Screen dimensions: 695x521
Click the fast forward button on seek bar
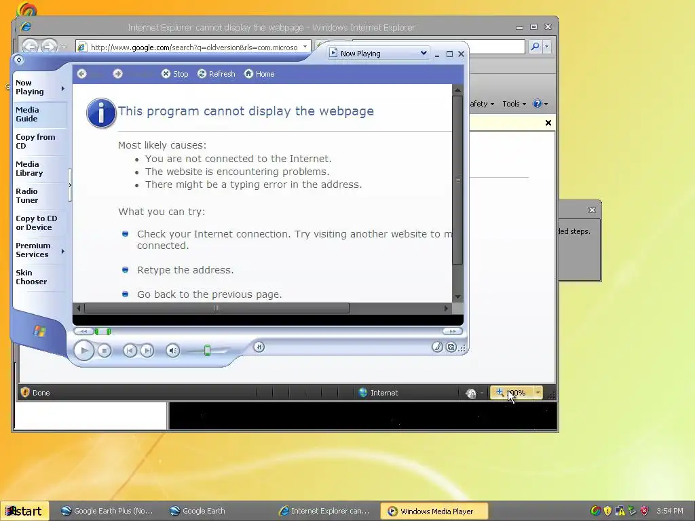452,331
